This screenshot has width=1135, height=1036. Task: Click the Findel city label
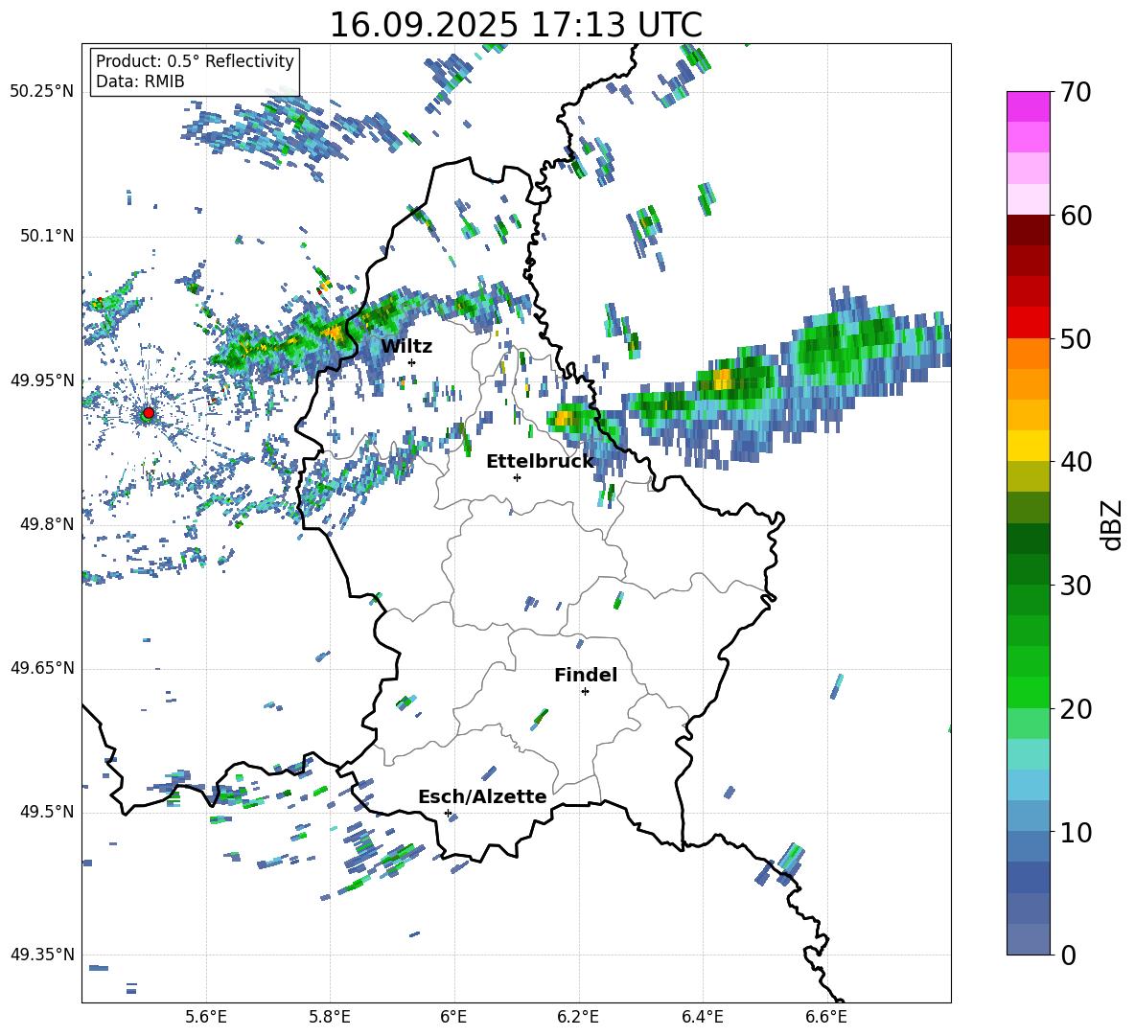tap(586, 675)
